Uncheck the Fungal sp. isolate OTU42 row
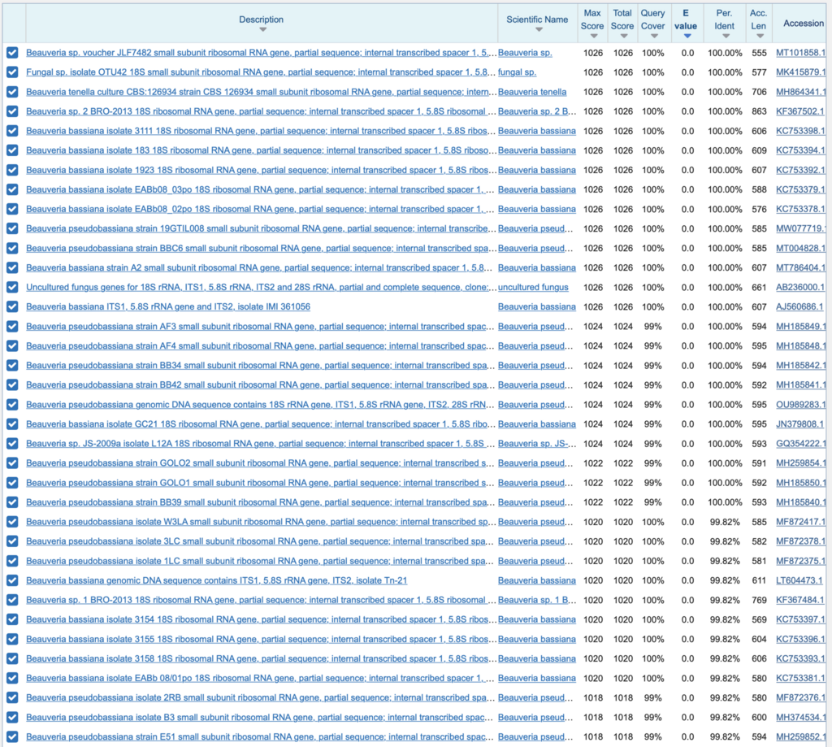 pyautogui.click(x=12, y=72)
